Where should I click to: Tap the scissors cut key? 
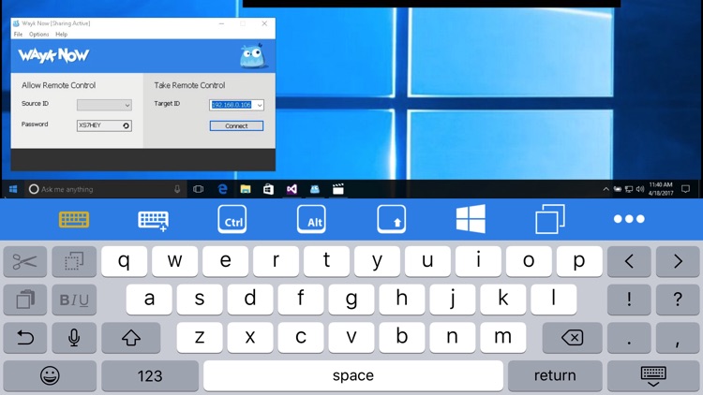coord(25,261)
